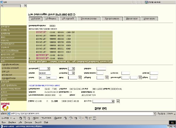The height and width of the screenshot is (128, 176).
Task: Click the Internet Explorer icon in the title bar
Action: 1,127
